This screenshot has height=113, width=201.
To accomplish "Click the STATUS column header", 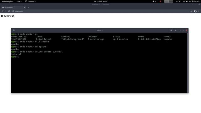I will pyautogui.click(x=117, y=37).
